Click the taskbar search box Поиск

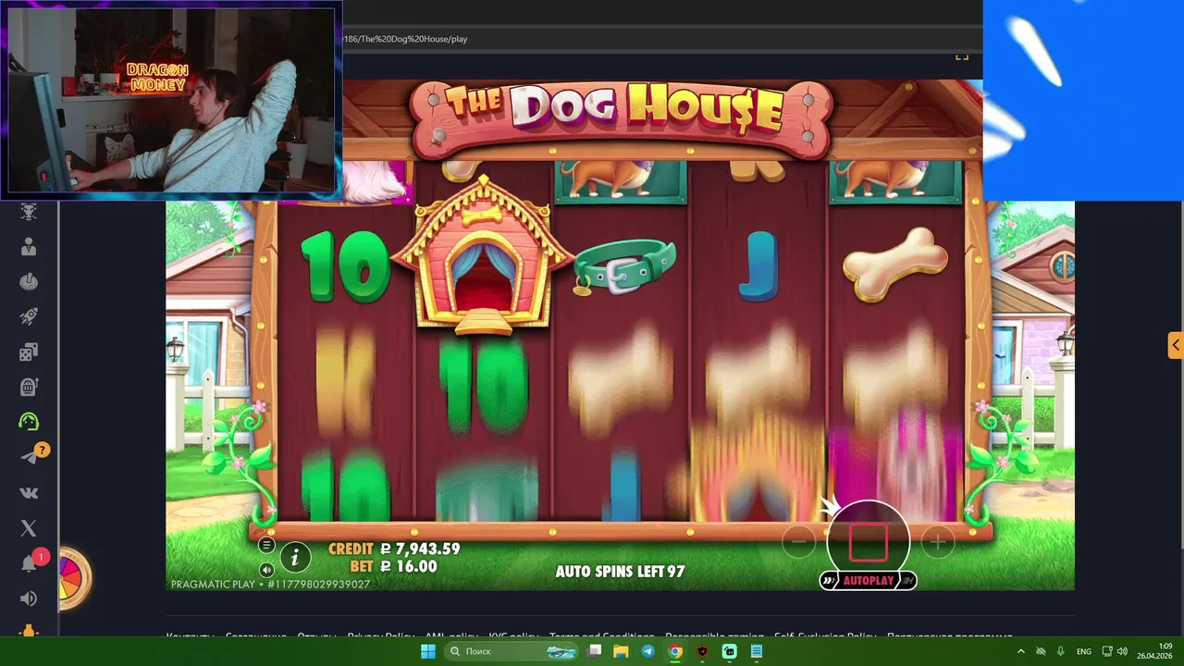point(513,651)
